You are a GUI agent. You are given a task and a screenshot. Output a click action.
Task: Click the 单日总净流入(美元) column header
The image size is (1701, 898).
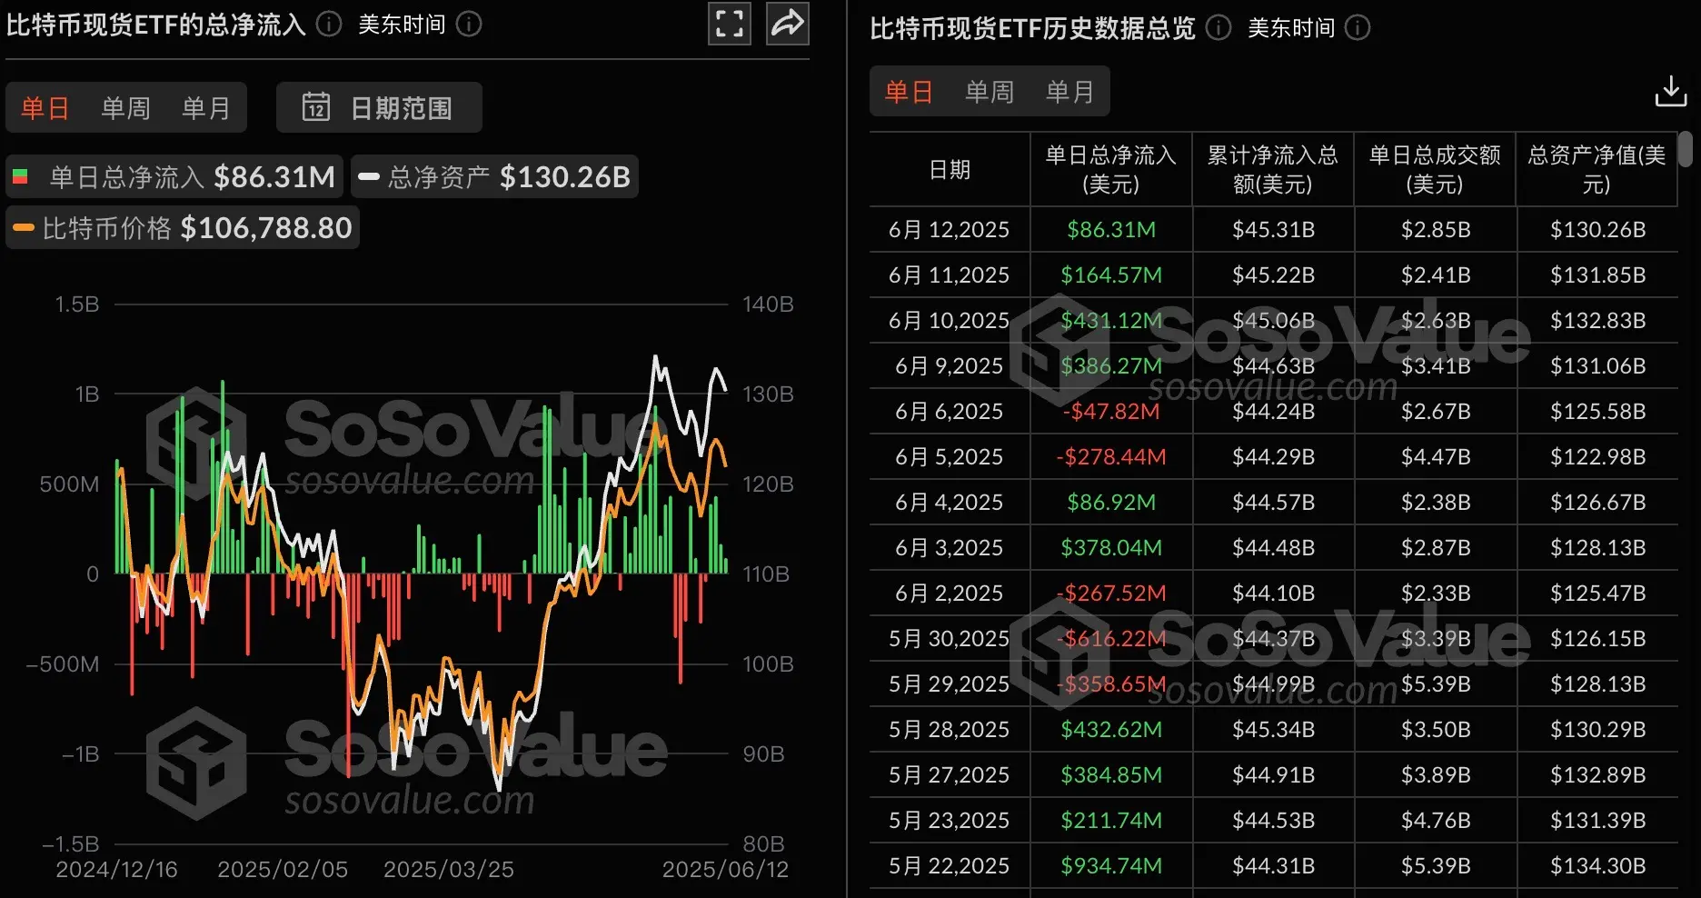pyautogui.click(x=1111, y=170)
